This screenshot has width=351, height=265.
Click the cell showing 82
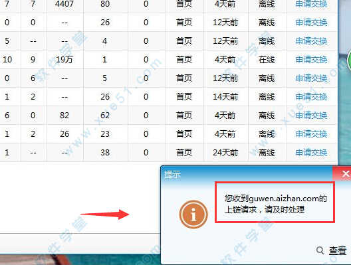tap(64, 115)
